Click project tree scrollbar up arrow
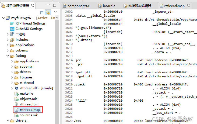 [57, 18]
